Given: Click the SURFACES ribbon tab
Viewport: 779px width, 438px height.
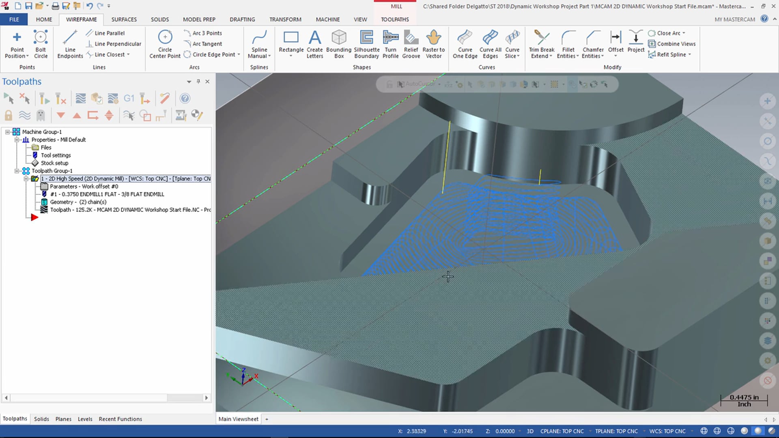Looking at the screenshot, I should click(124, 19).
